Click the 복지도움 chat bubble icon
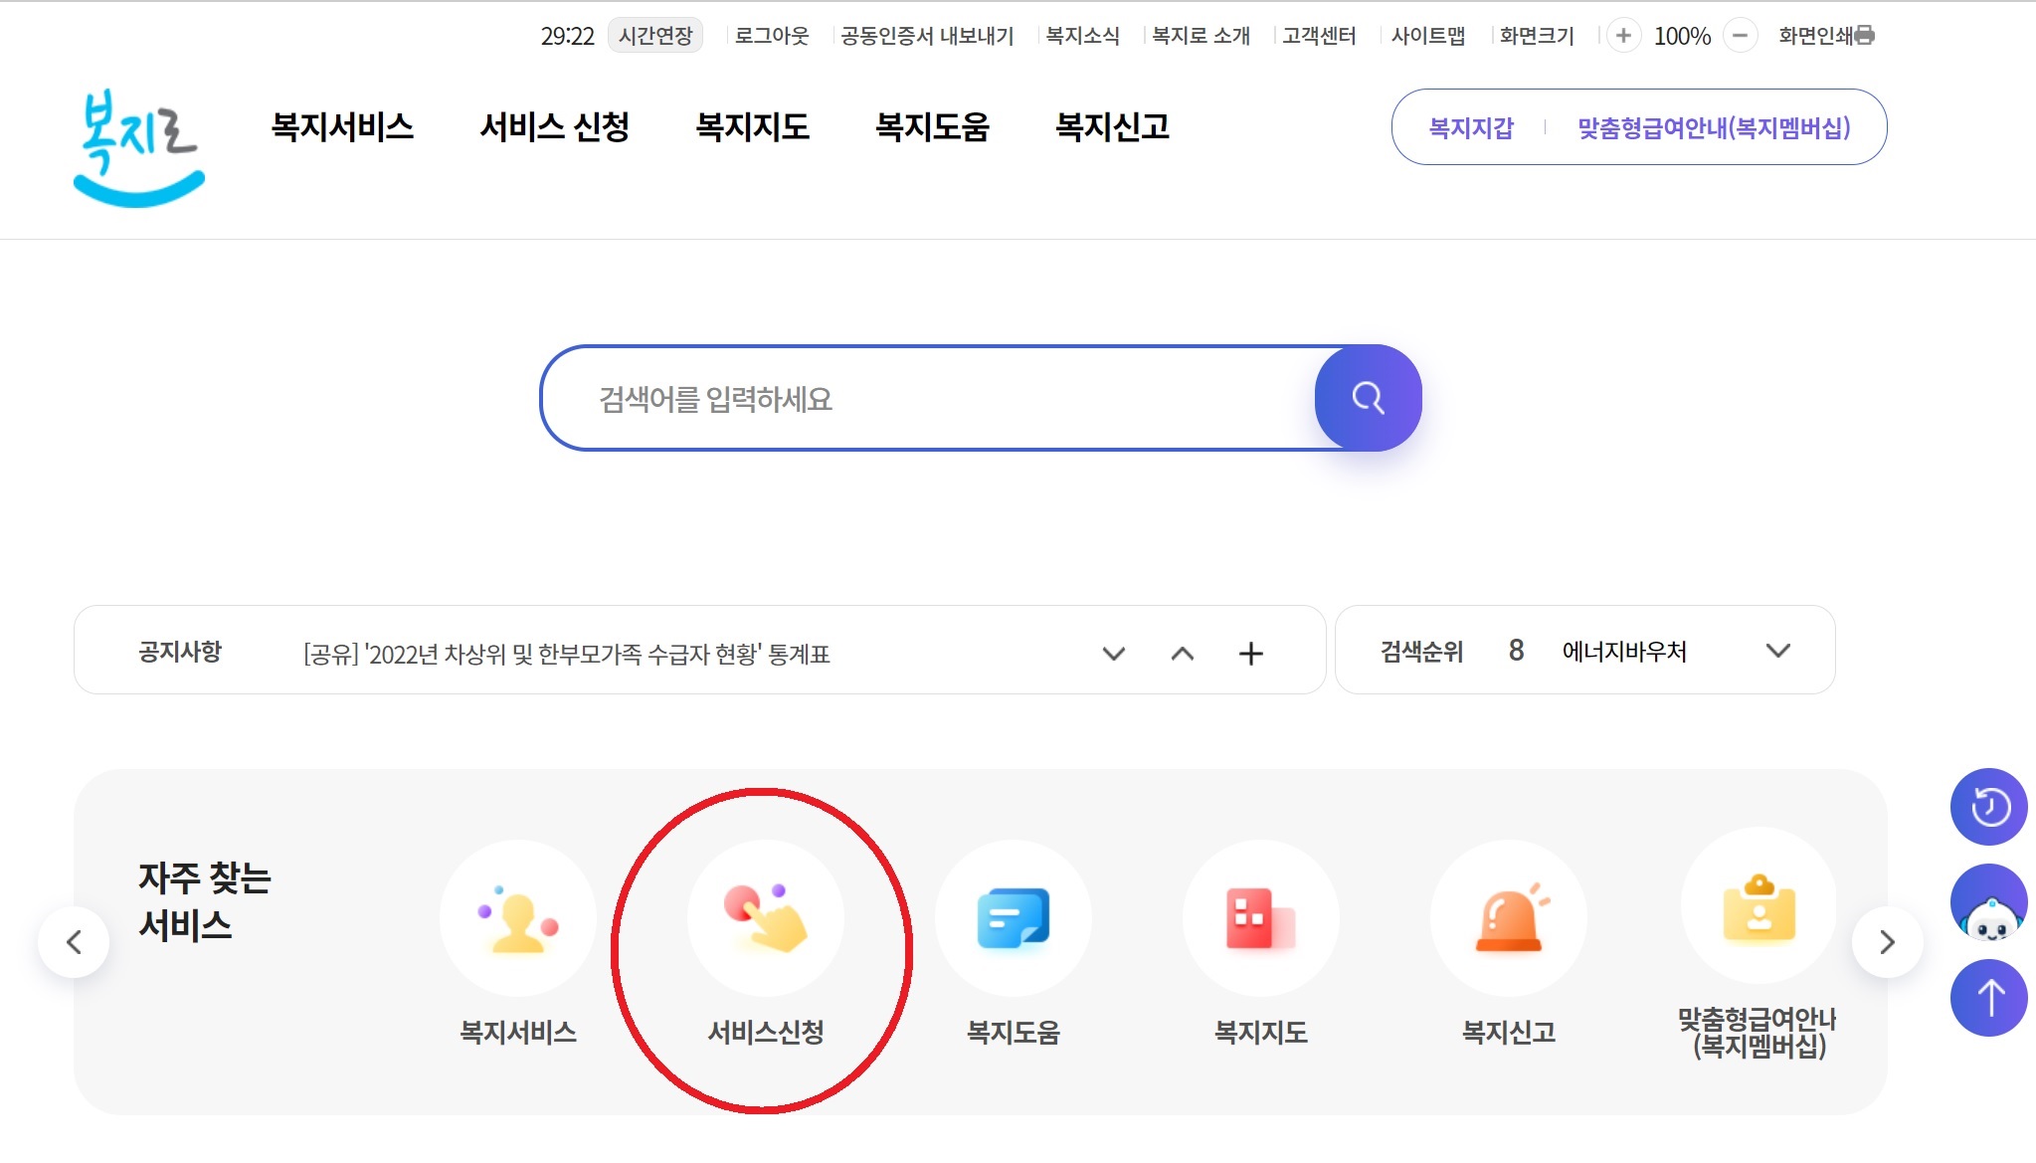This screenshot has width=2036, height=1163. click(1015, 917)
